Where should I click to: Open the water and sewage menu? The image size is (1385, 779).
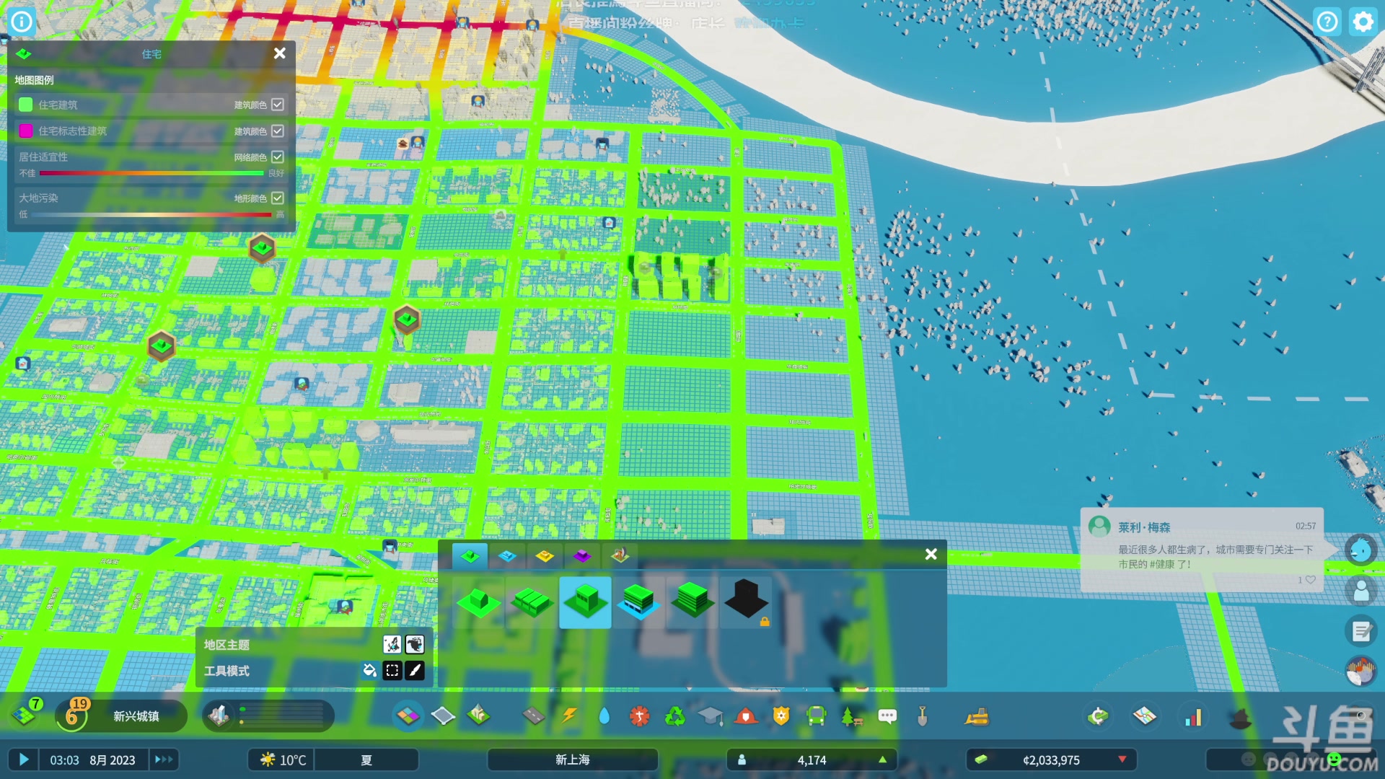point(604,716)
